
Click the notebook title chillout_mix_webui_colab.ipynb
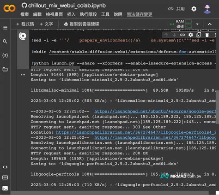67,6
